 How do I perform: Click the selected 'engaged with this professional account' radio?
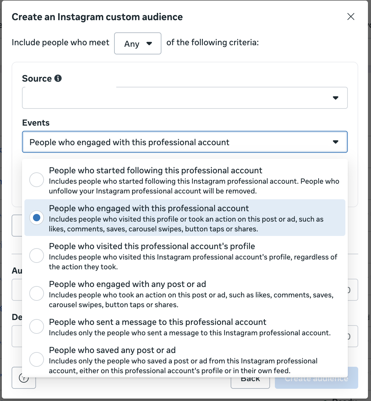click(x=37, y=218)
